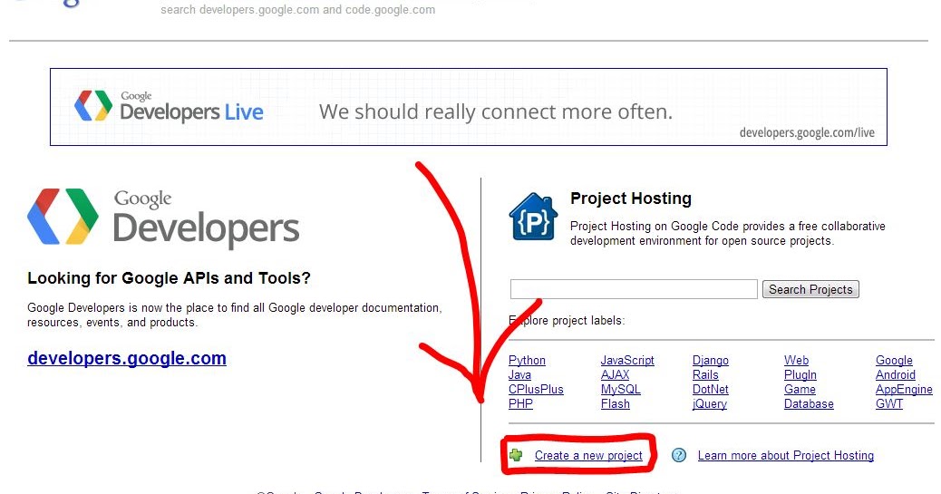Select the JavaScript project label
The width and height of the screenshot is (941, 494).
click(627, 360)
